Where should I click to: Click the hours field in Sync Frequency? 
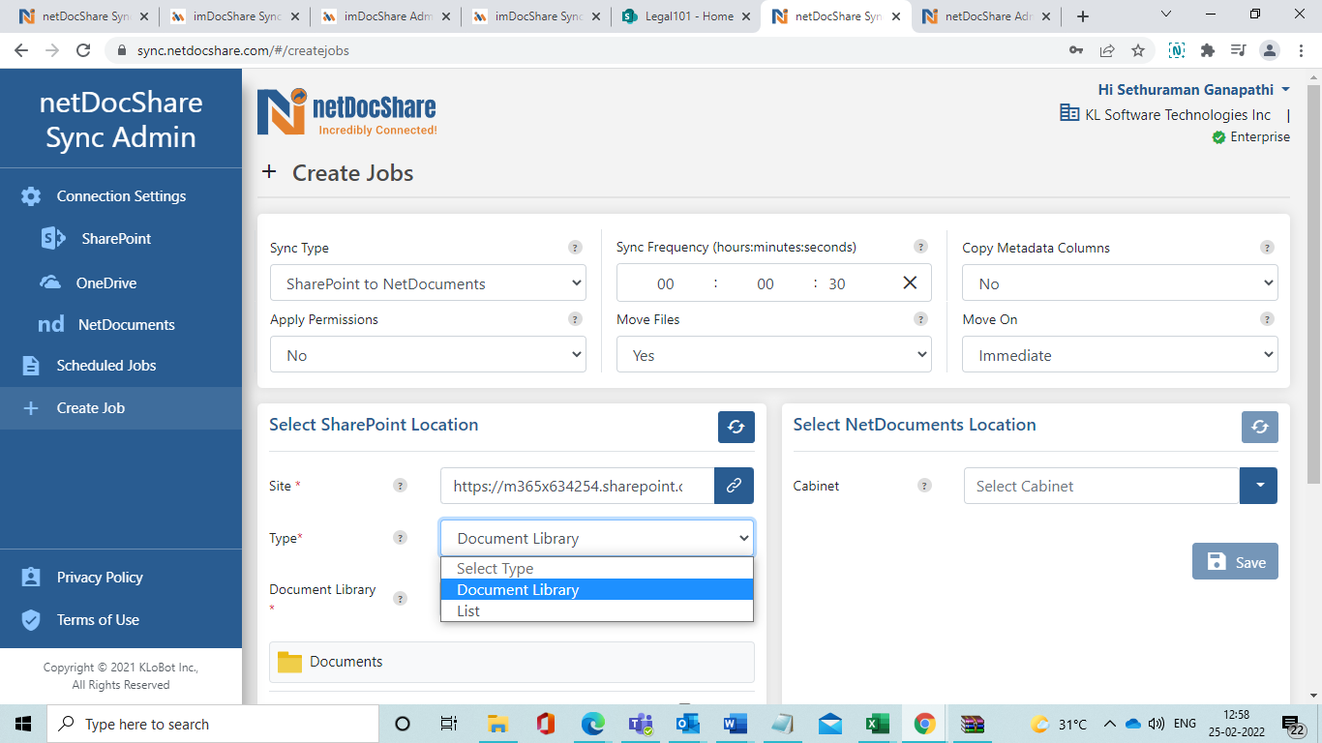click(666, 283)
